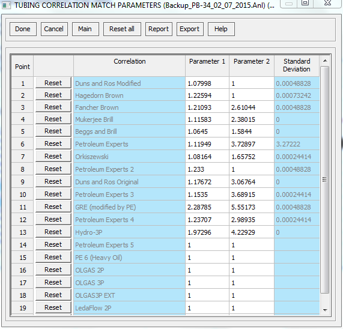Select the Hagedorn Brown name cell
The image size is (343, 329).
(x=130, y=95)
